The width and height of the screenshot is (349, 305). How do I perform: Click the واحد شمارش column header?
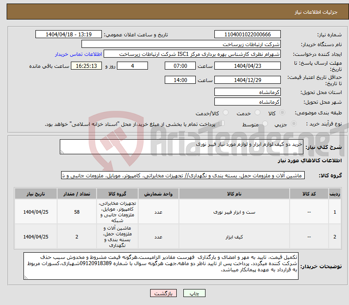click(158, 194)
